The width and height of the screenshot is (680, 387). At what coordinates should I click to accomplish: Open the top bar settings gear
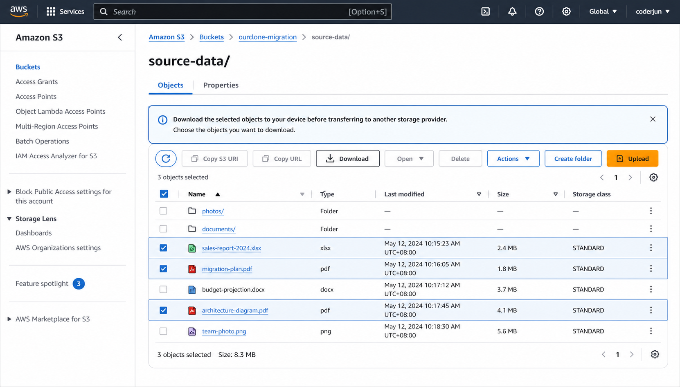[566, 11]
